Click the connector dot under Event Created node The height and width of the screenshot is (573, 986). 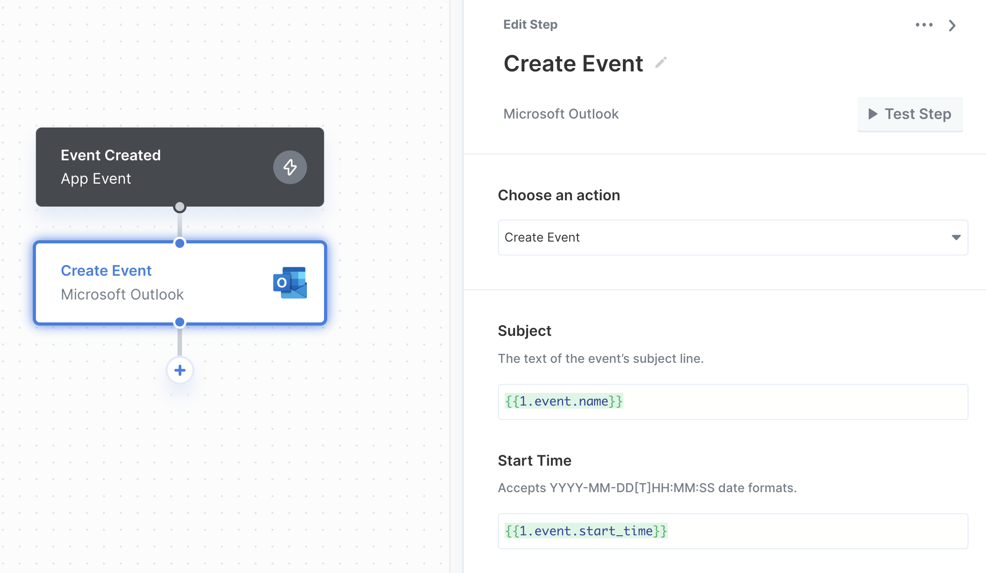click(x=180, y=207)
